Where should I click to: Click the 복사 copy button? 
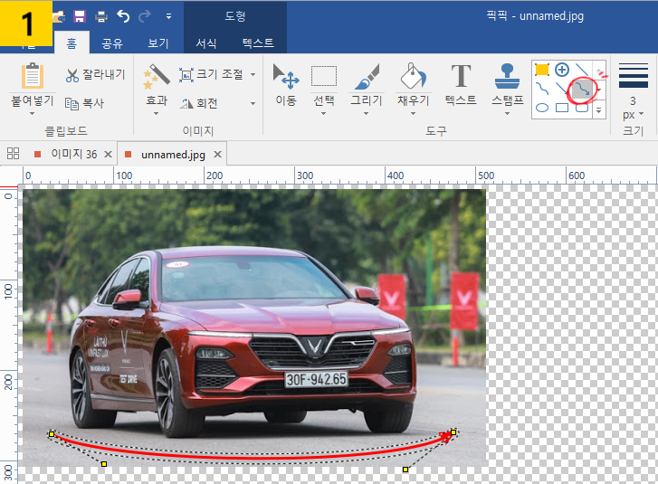(x=84, y=103)
